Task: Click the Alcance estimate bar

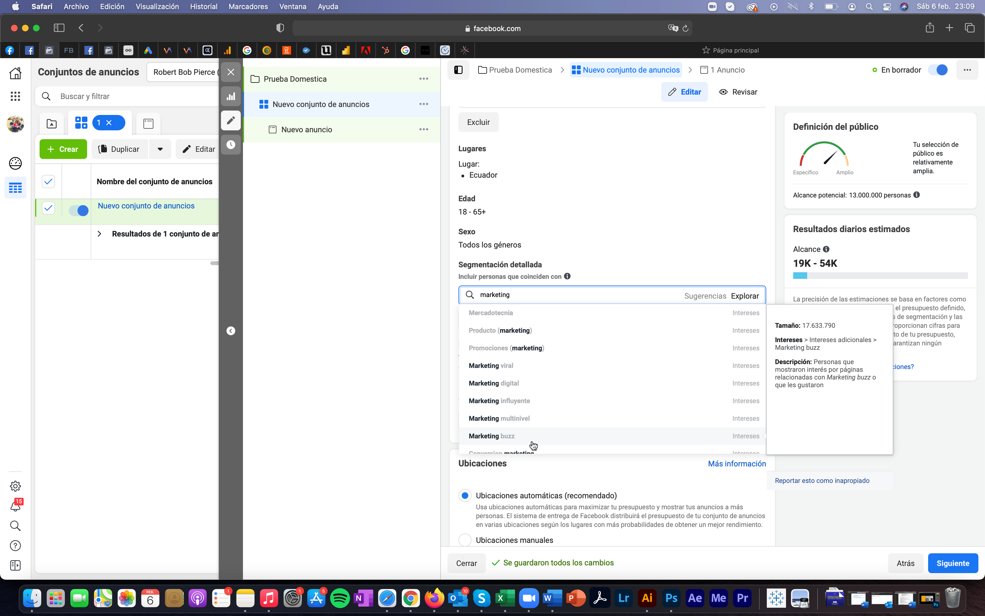Action: pyautogui.click(x=880, y=276)
